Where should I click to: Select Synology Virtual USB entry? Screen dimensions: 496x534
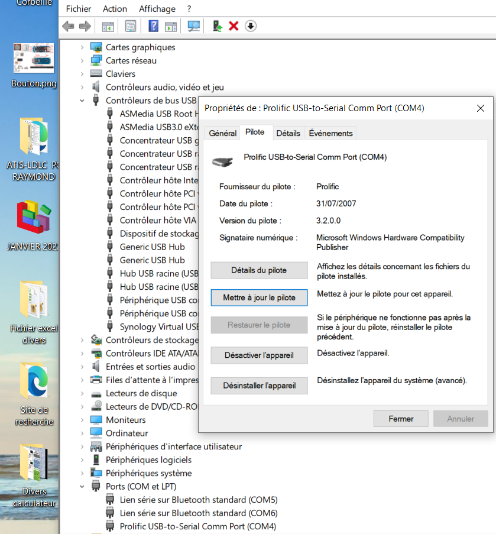(x=158, y=326)
